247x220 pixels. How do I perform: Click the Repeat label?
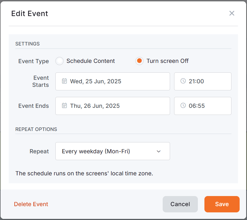(39, 151)
